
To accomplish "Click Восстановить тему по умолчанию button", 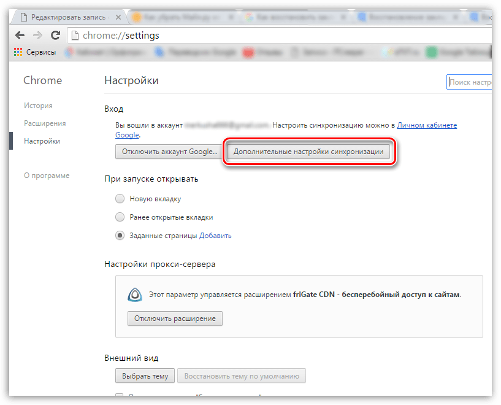I will coord(242,376).
